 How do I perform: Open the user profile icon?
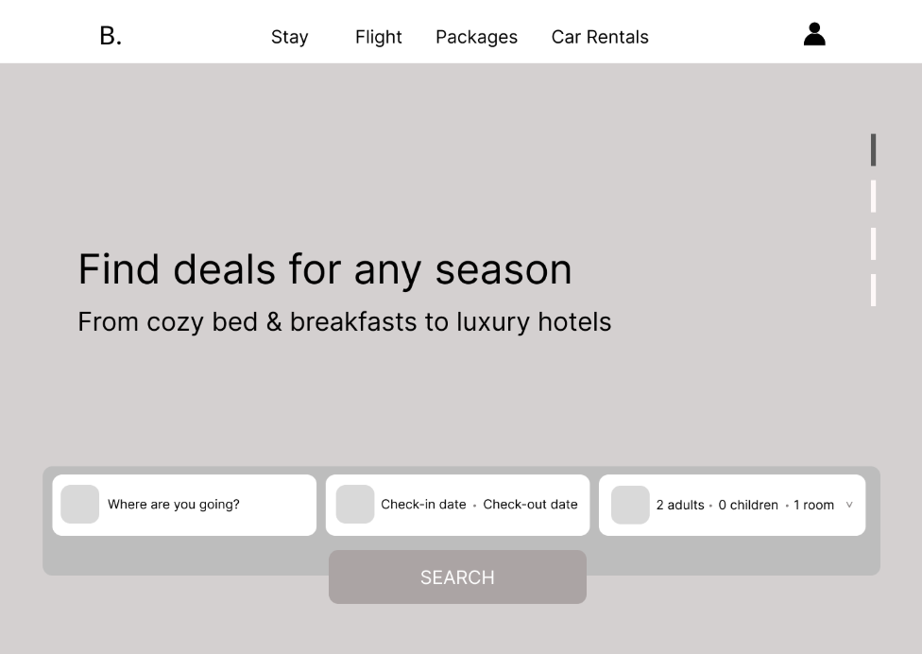pyautogui.click(x=814, y=34)
